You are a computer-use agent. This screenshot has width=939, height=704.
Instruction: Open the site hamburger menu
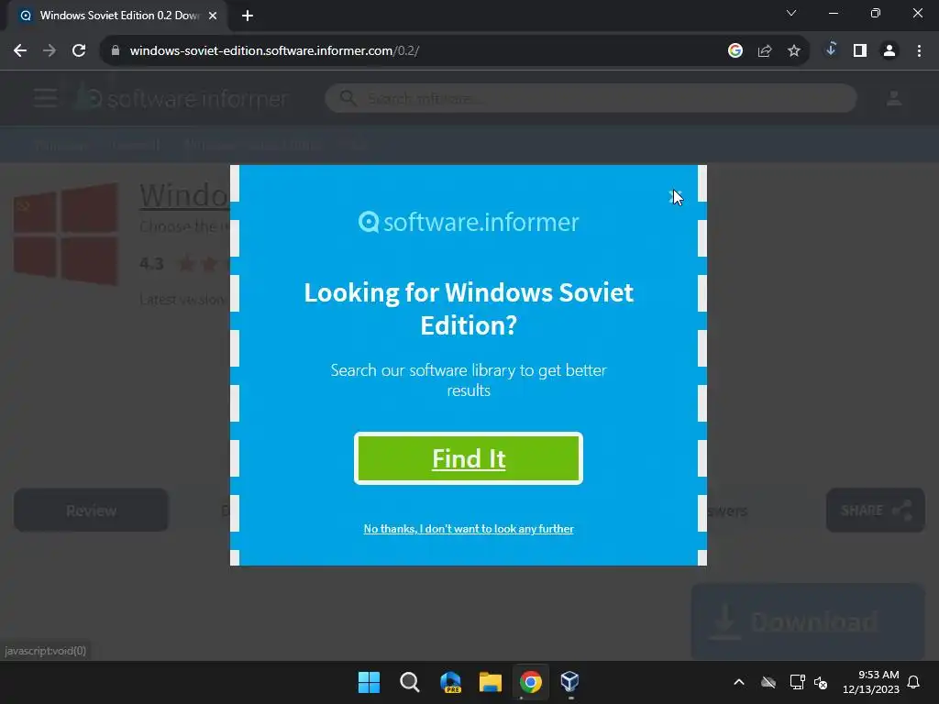[x=46, y=97]
